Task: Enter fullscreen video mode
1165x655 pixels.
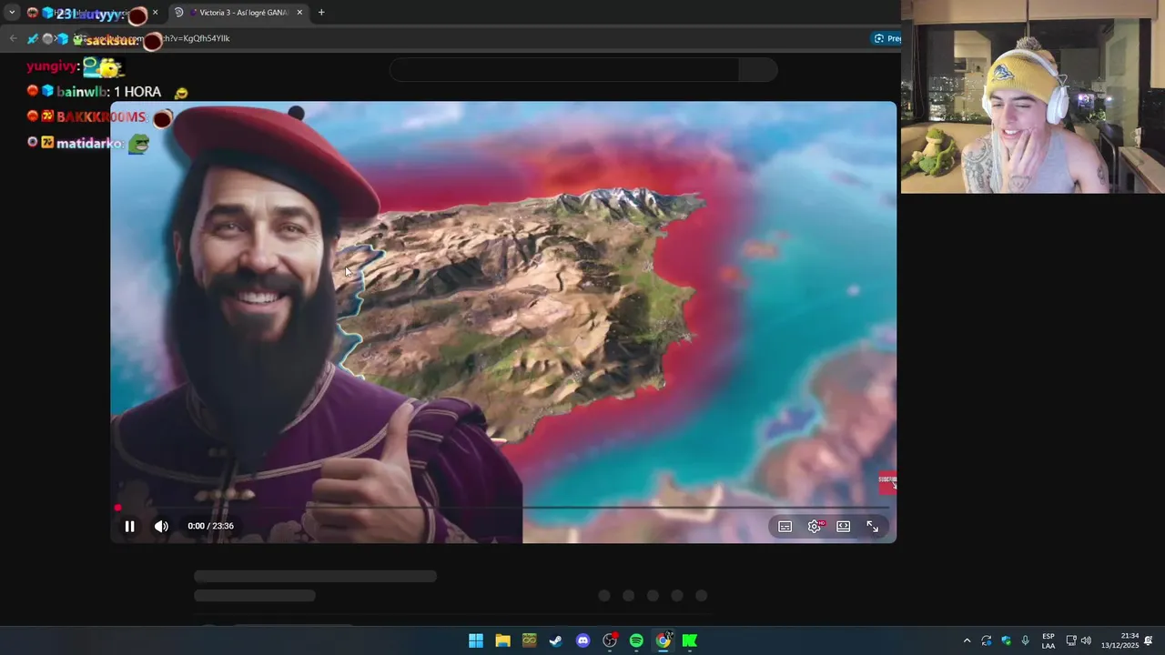Action: coord(872,527)
